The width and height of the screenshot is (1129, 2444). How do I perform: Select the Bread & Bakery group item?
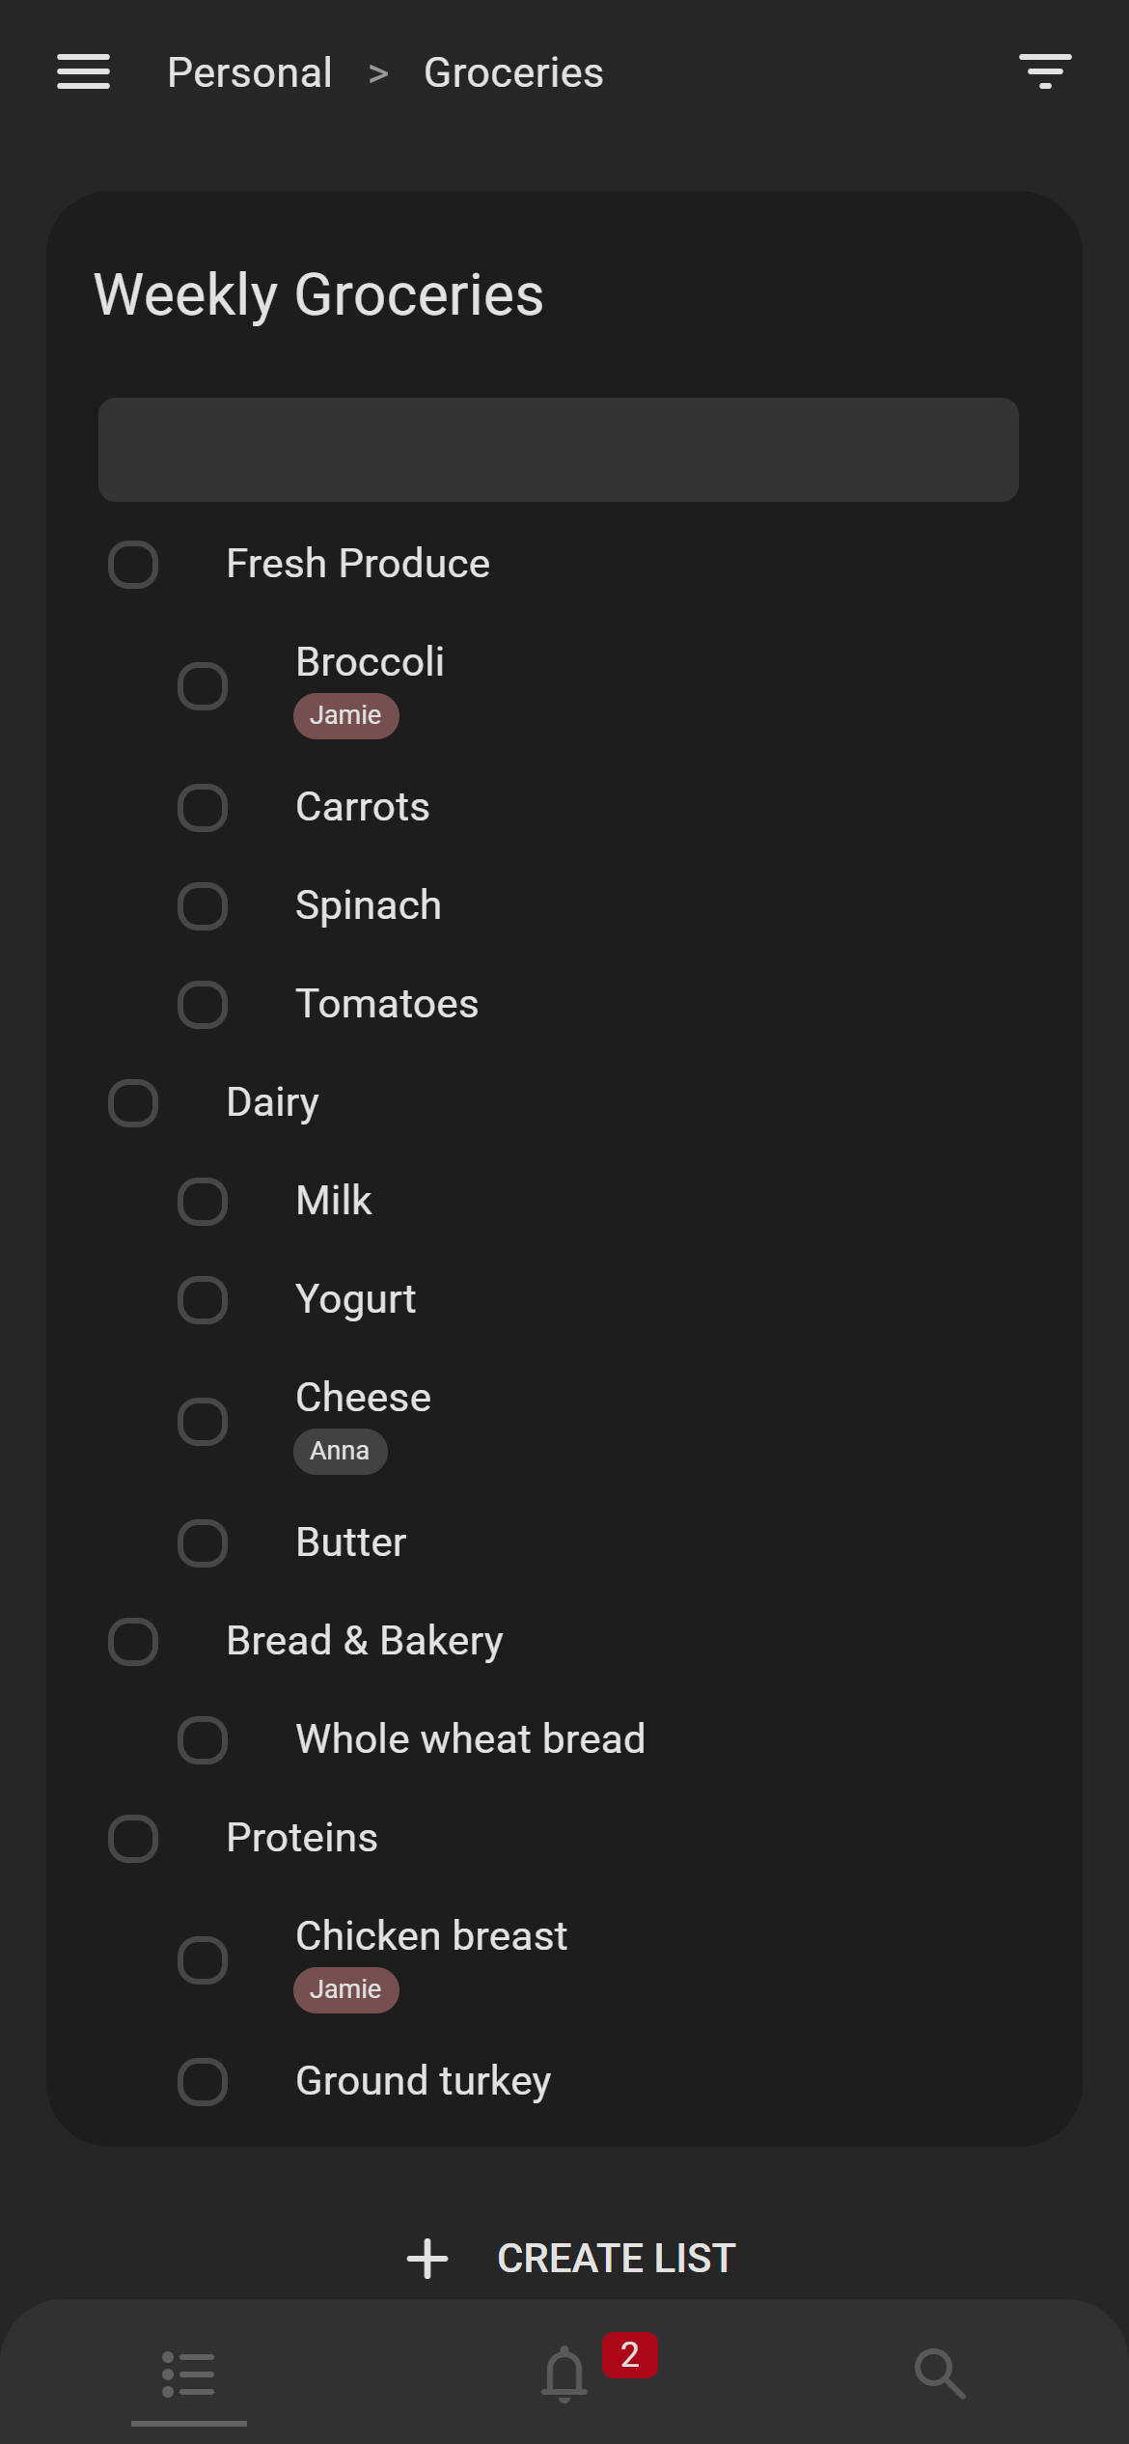pos(364,1641)
